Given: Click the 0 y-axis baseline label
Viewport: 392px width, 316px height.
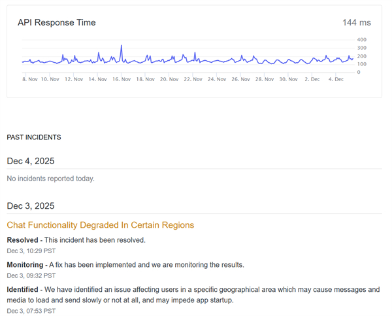Looking at the screenshot, I should [358, 72].
